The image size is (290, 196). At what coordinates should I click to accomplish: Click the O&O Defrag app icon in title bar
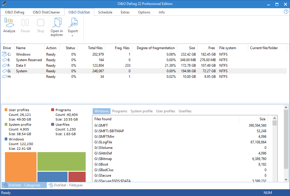point(4,4)
